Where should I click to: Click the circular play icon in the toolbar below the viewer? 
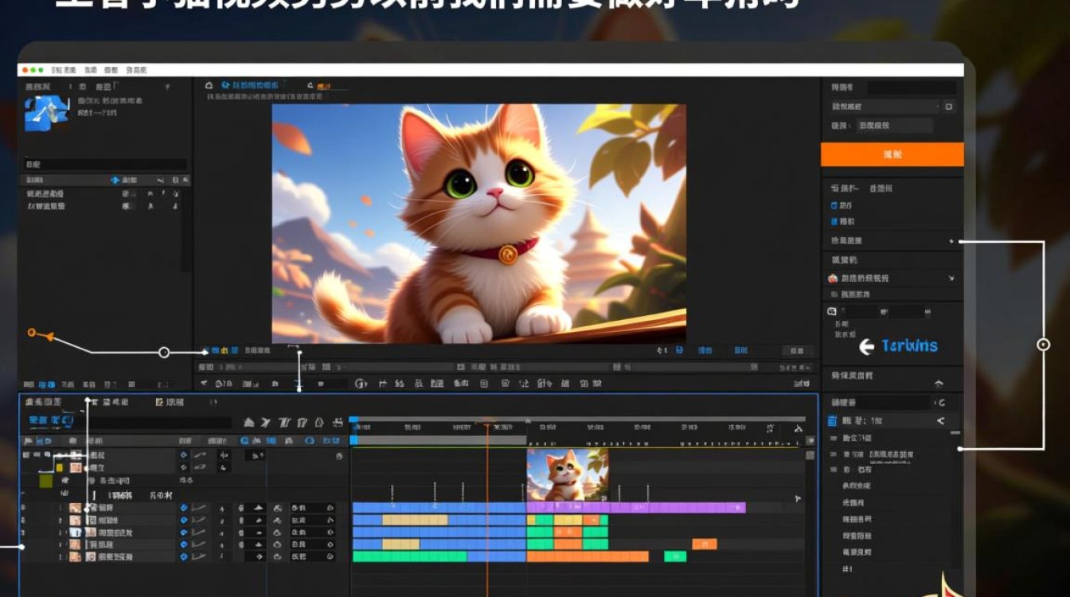[361, 384]
